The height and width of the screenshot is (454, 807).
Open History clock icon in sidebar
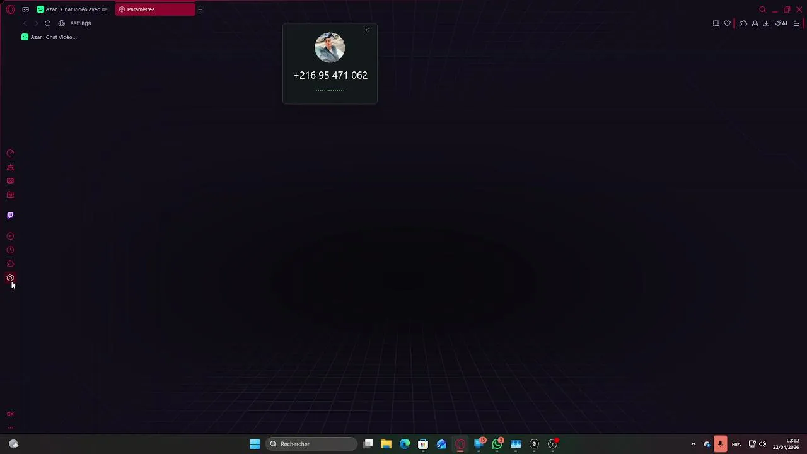point(10,250)
